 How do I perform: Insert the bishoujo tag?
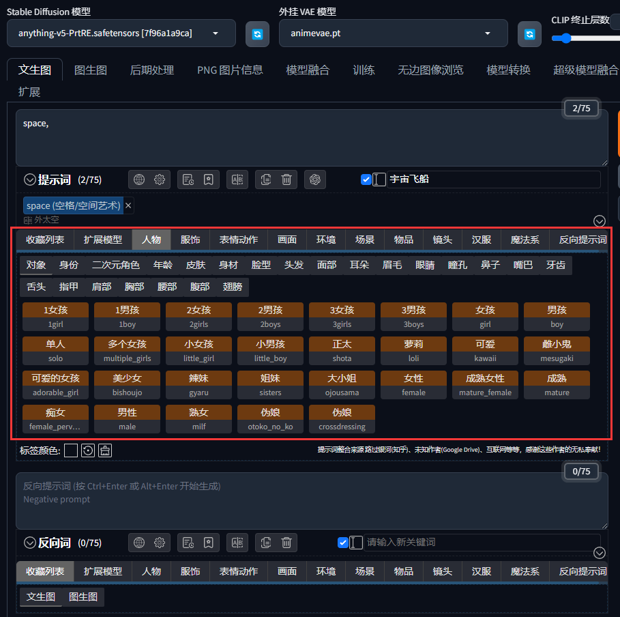coord(127,385)
